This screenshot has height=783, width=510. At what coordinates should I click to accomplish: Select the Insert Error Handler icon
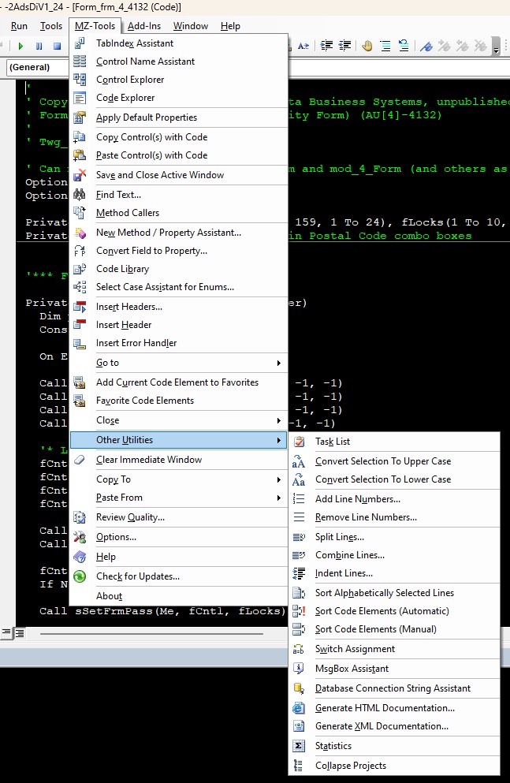pos(80,343)
